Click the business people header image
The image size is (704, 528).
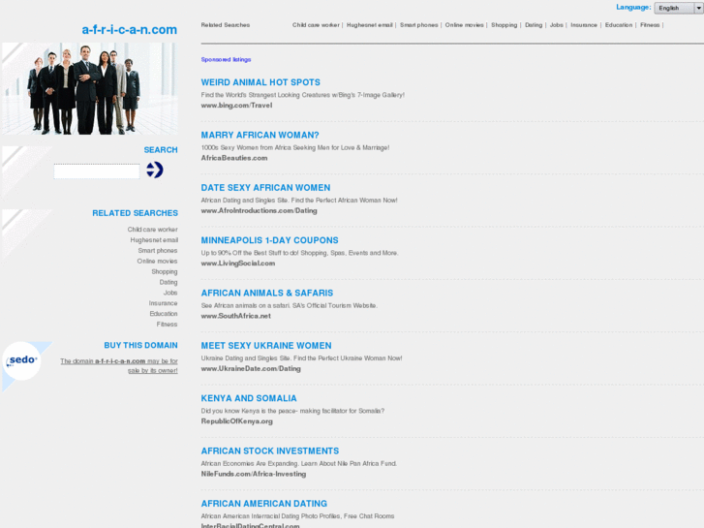(90, 88)
